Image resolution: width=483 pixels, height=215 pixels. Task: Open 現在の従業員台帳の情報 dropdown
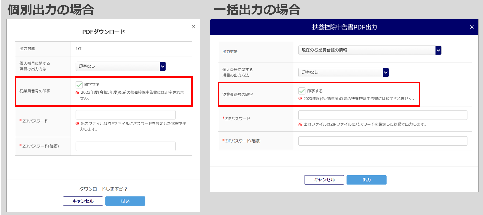click(370, 50)
